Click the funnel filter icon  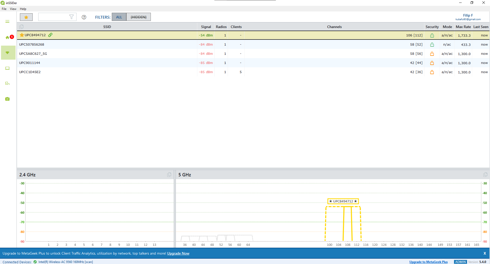tap(71, 17)
